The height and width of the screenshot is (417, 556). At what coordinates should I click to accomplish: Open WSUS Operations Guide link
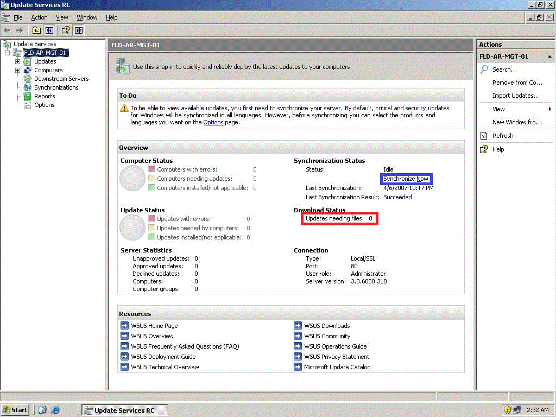click(x=336, y=346)
